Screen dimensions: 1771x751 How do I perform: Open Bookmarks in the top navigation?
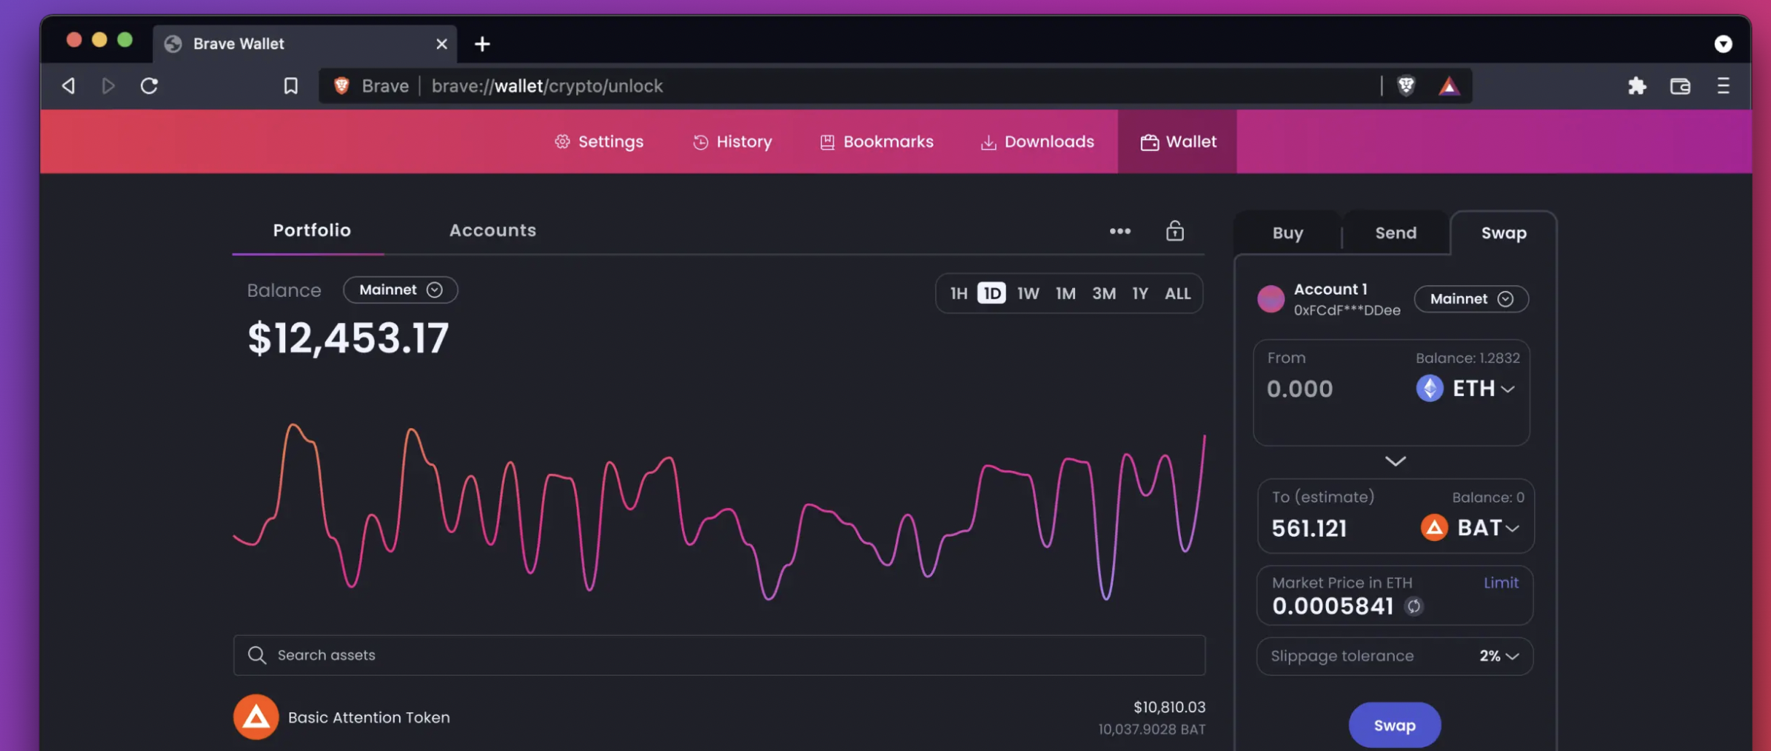[877, 141]
